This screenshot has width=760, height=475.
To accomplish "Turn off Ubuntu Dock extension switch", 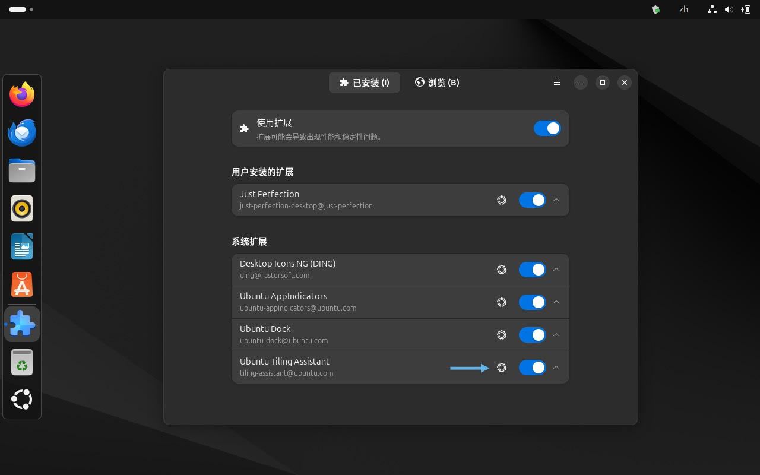I will 532,335.
